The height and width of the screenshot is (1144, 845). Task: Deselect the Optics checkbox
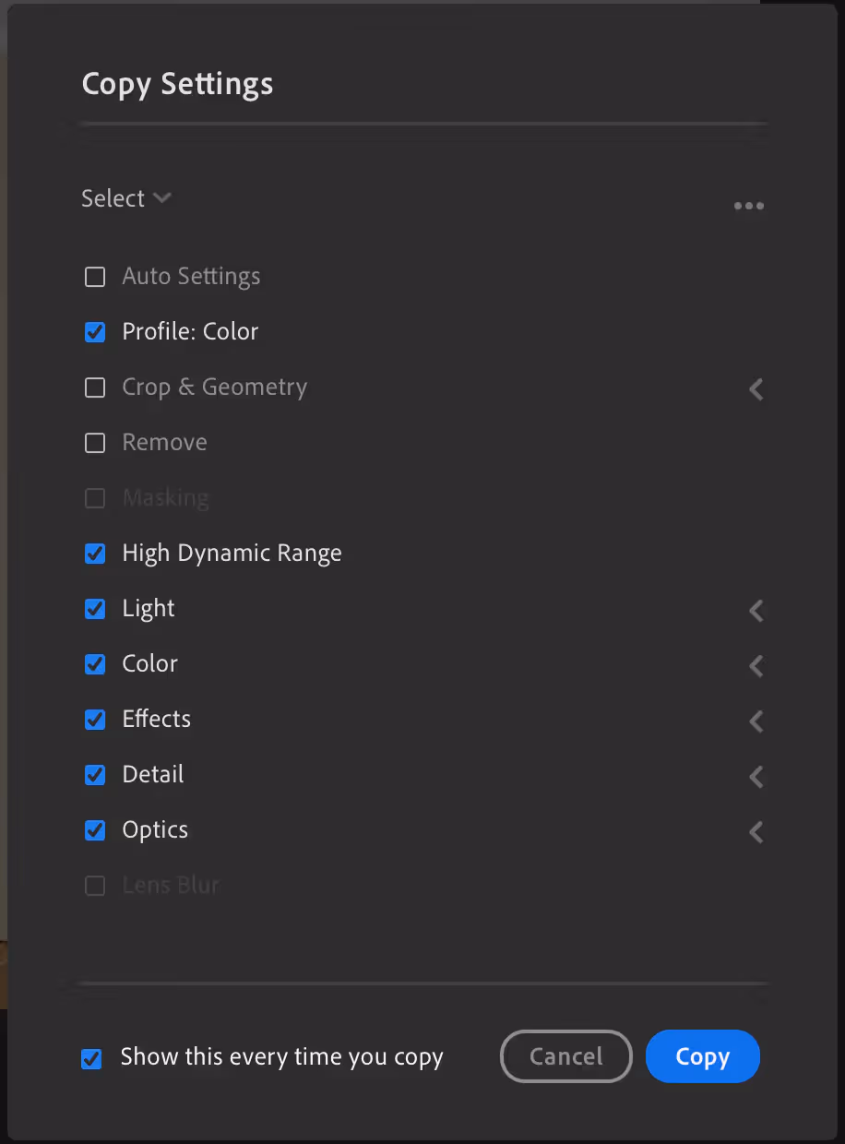[x=95, y=830]
